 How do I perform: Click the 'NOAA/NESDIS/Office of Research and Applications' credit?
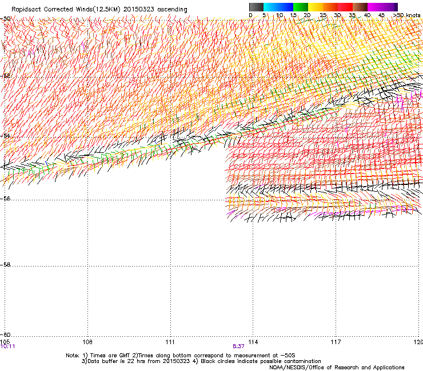click(x=337, y=368)
